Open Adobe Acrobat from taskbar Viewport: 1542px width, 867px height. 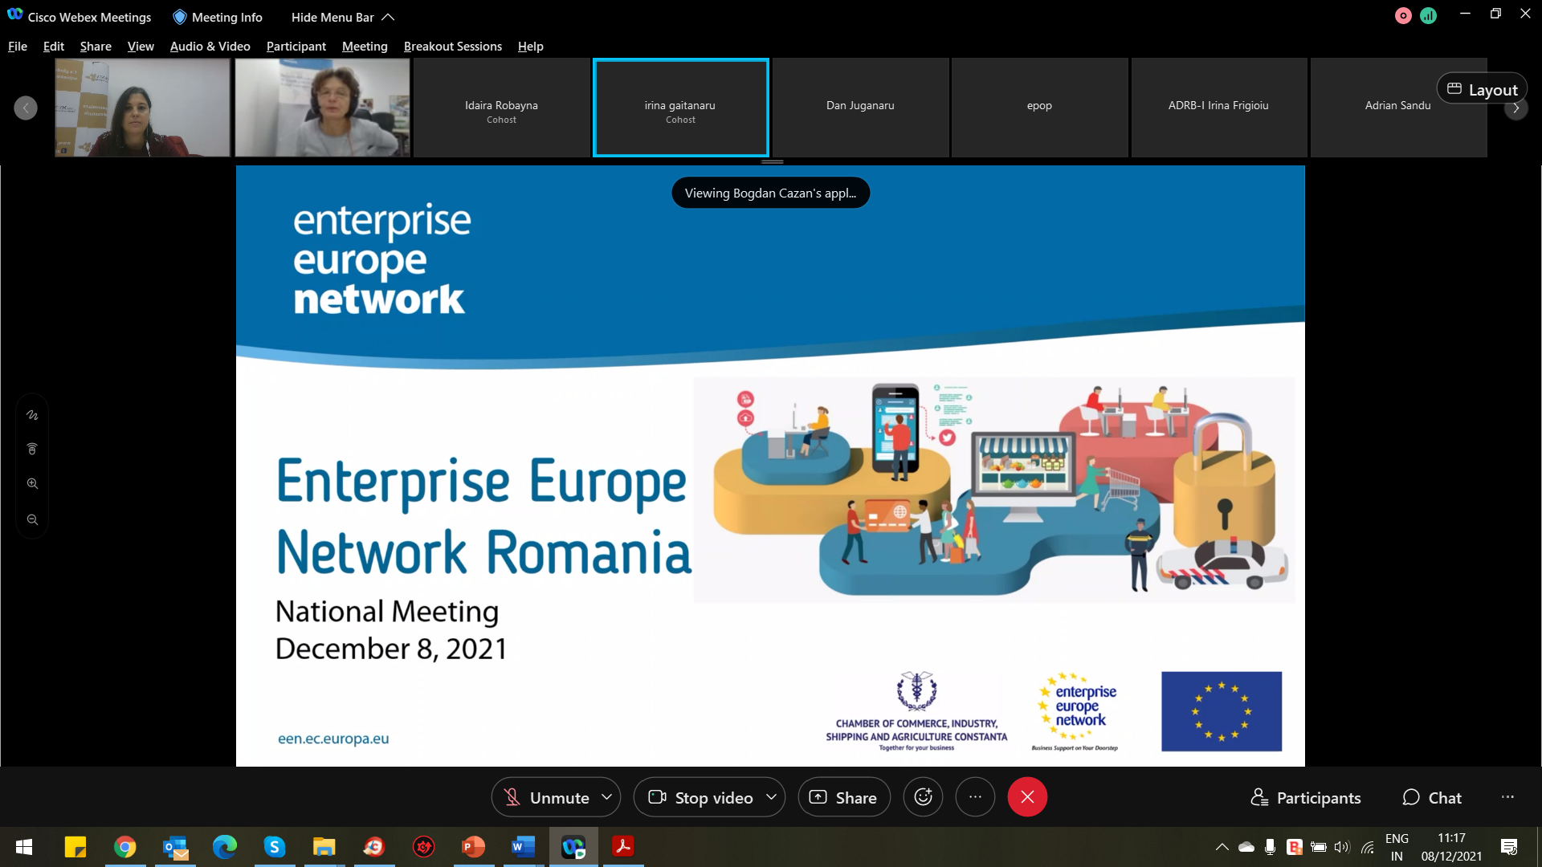[623, 847]
